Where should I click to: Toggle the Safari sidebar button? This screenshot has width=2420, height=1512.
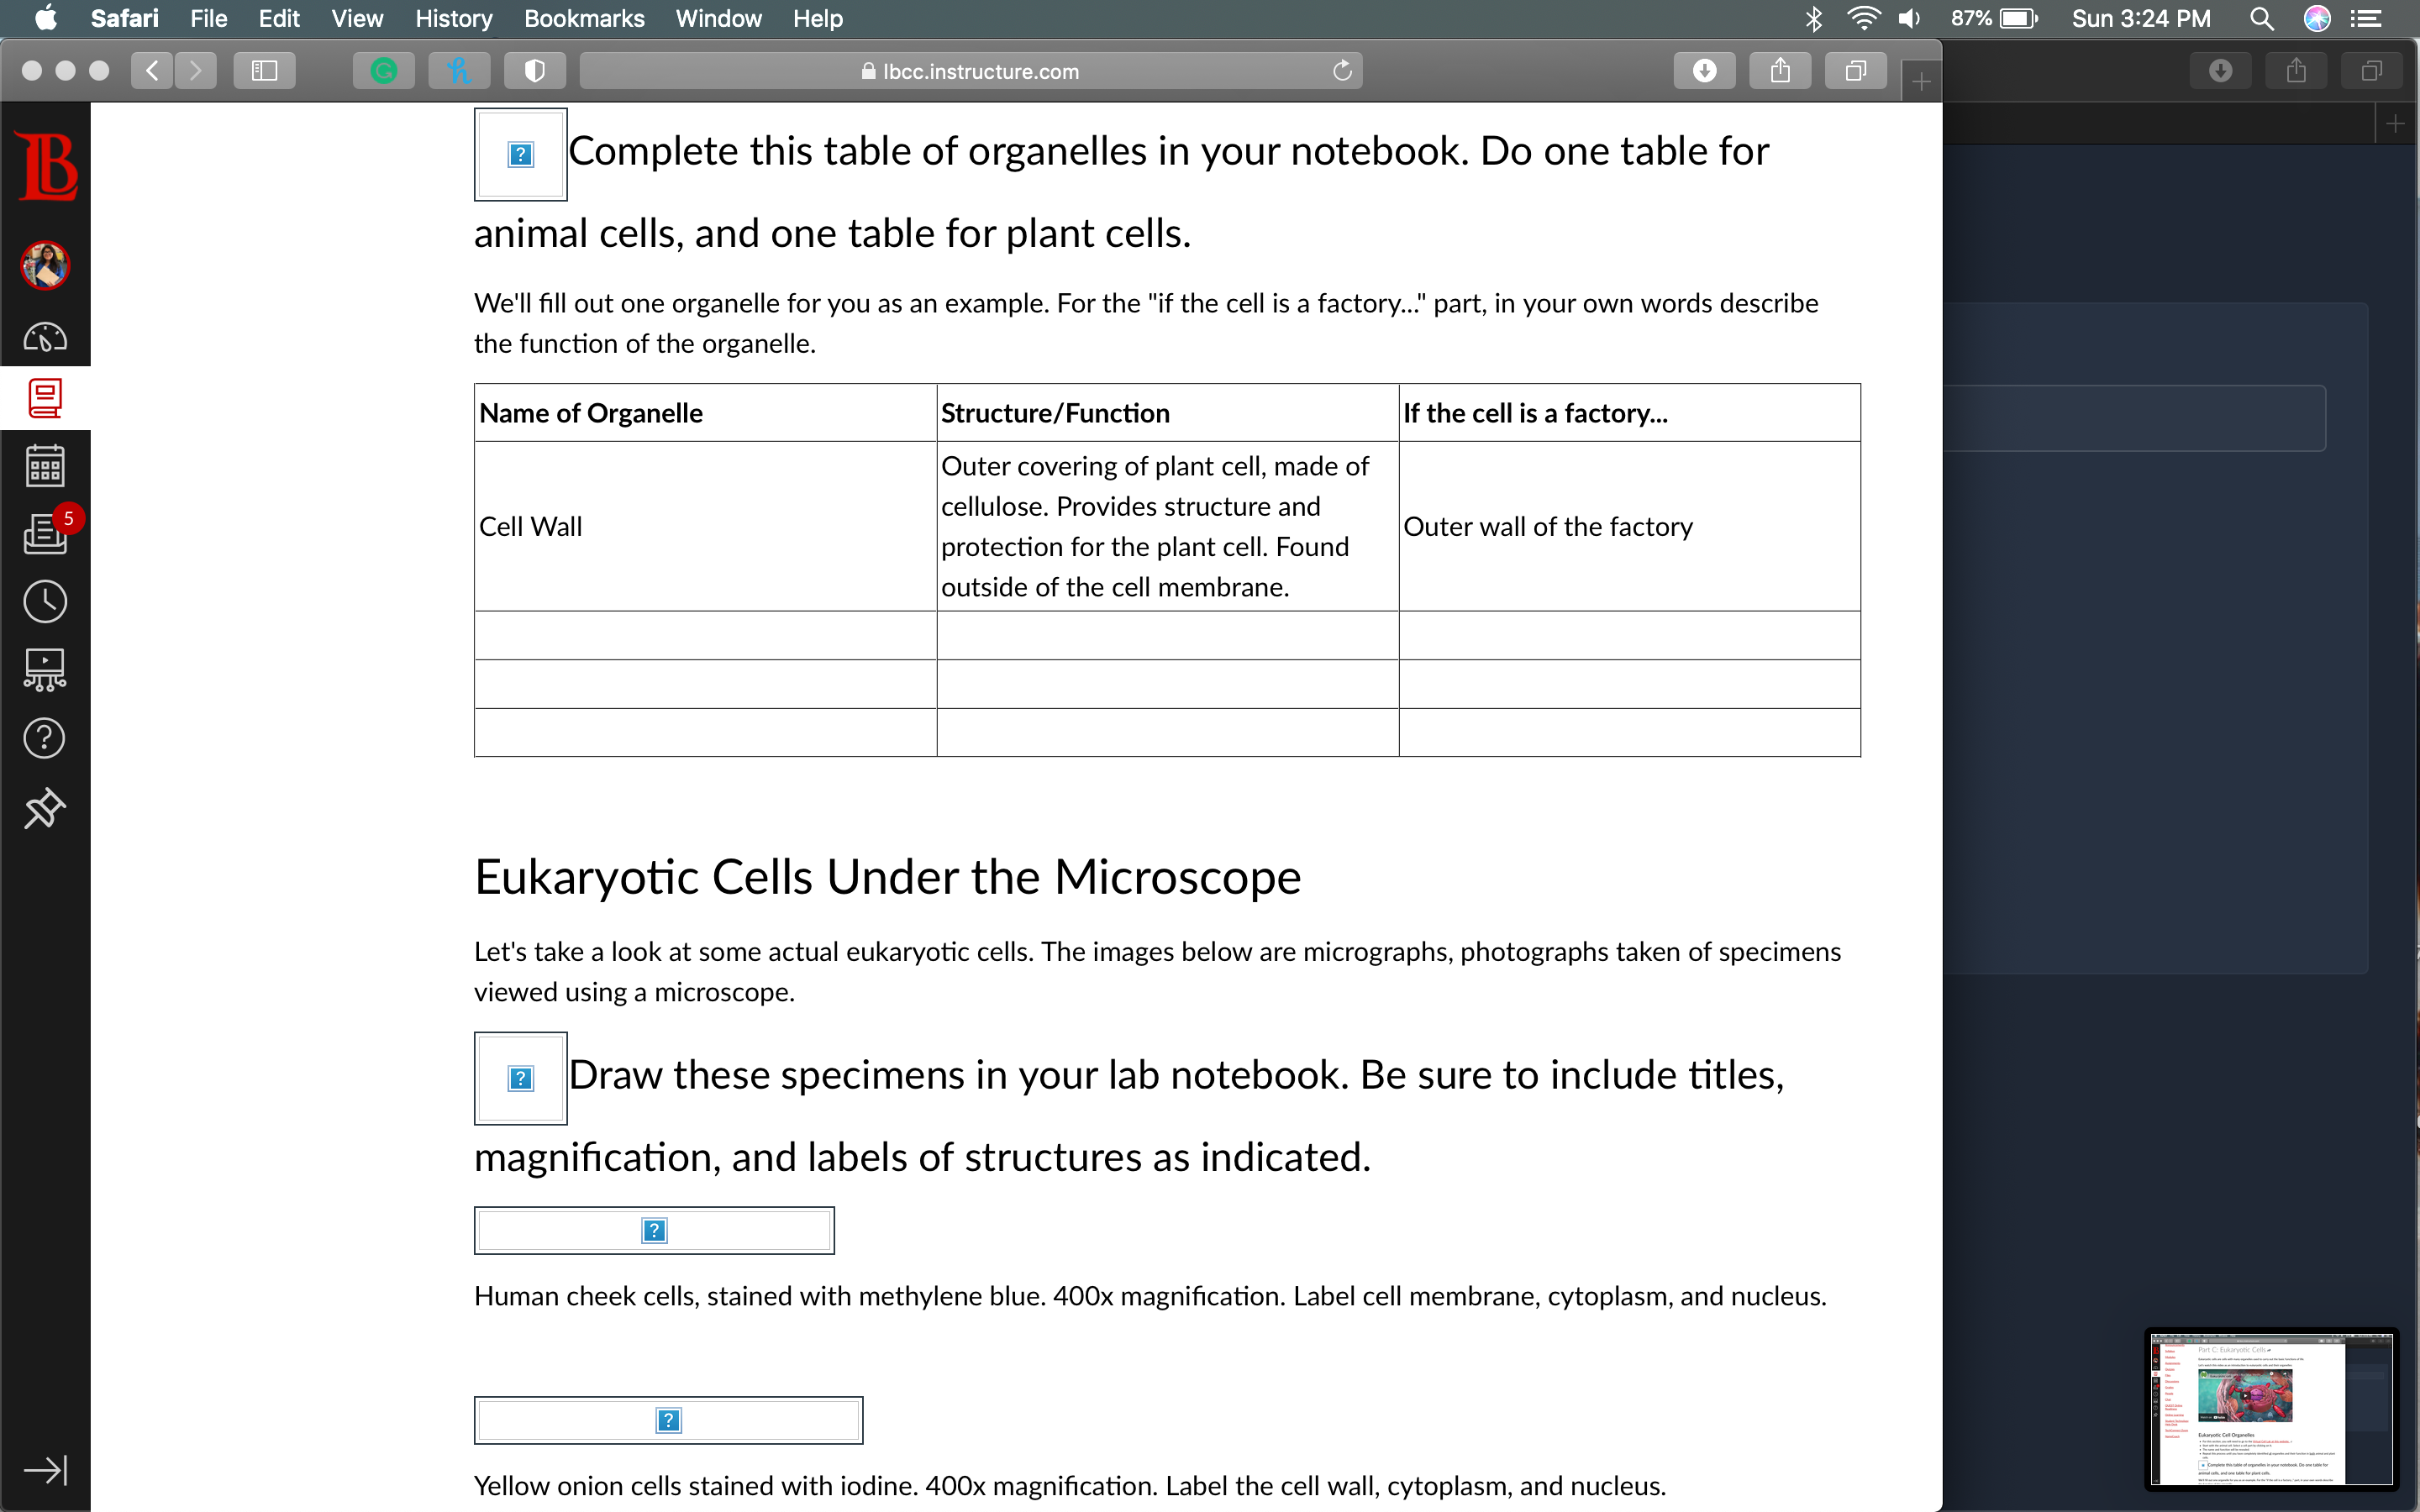tap(264, 71)
